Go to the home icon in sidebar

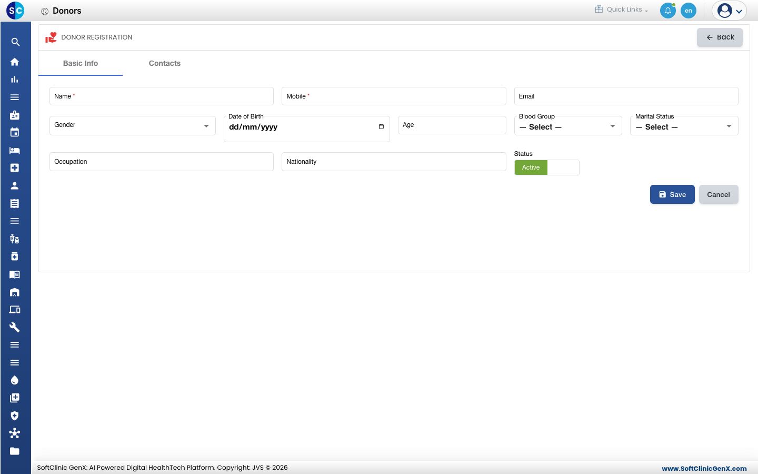click(15, 62)
